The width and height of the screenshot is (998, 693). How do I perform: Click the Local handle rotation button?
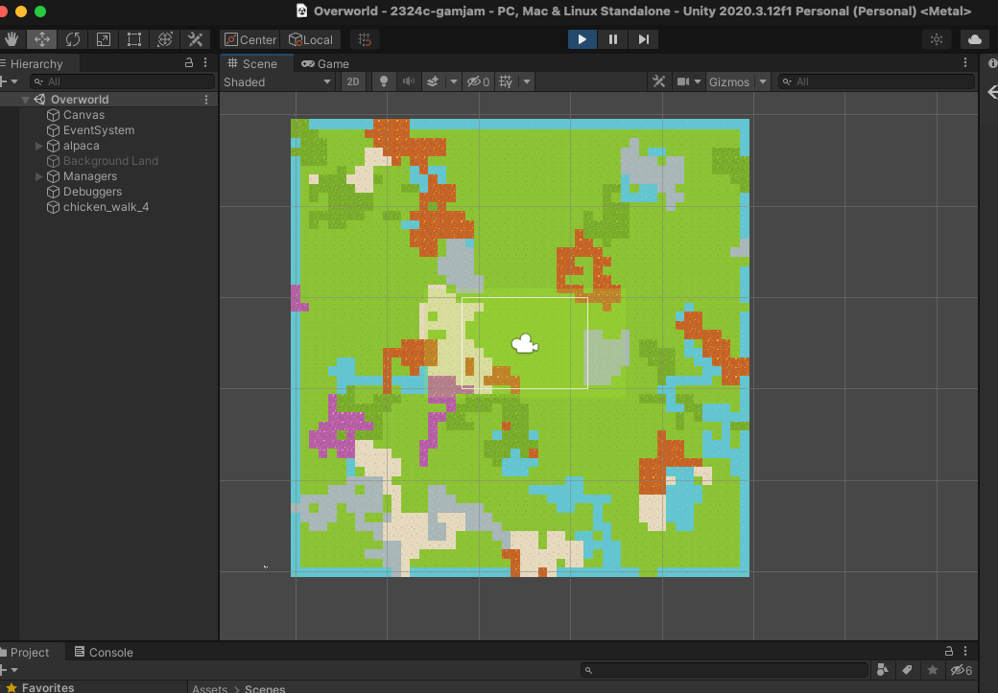(310, 39)
